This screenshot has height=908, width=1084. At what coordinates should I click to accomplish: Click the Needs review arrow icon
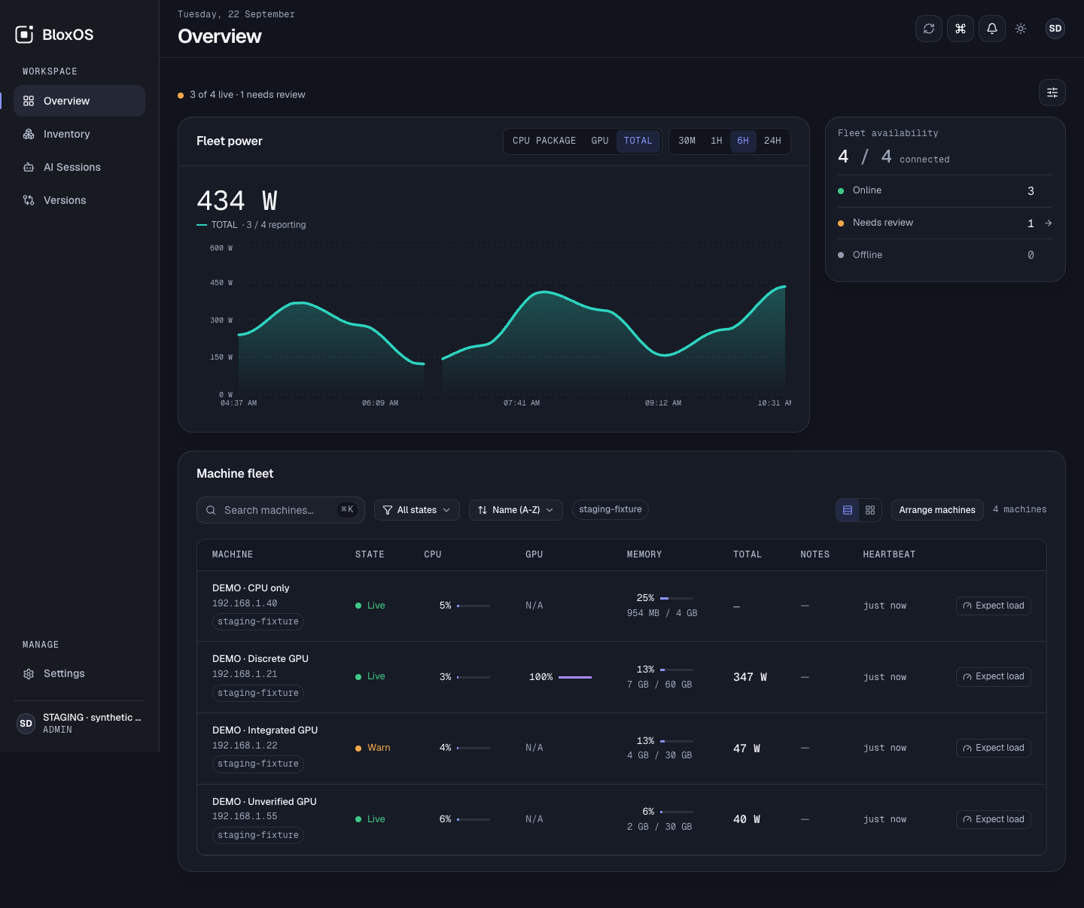(1049, 223)
